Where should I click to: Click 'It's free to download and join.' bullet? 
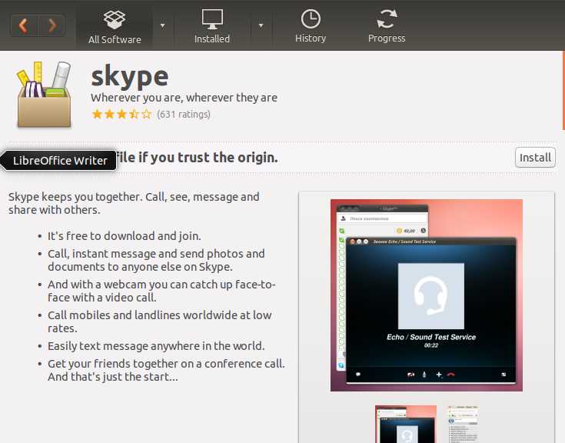coord(125,236)
